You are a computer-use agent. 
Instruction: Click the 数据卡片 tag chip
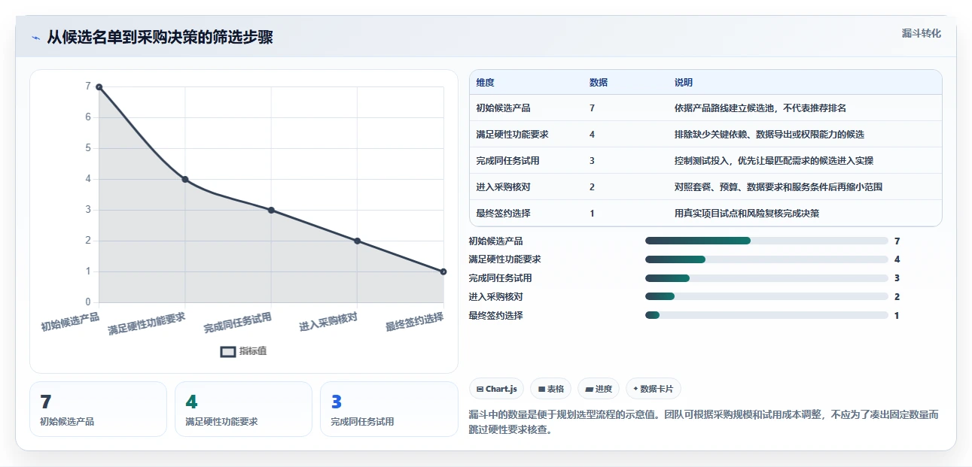(654, 389)
